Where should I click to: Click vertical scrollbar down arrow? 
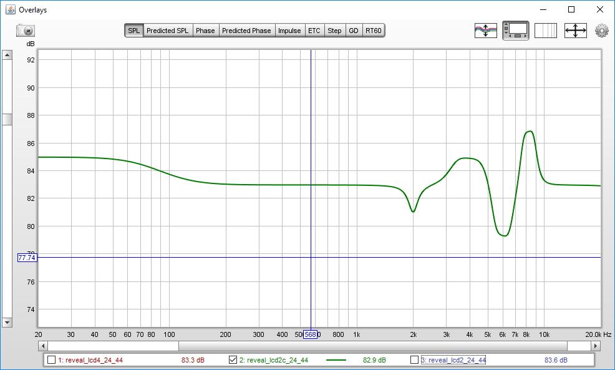[7, 322]
